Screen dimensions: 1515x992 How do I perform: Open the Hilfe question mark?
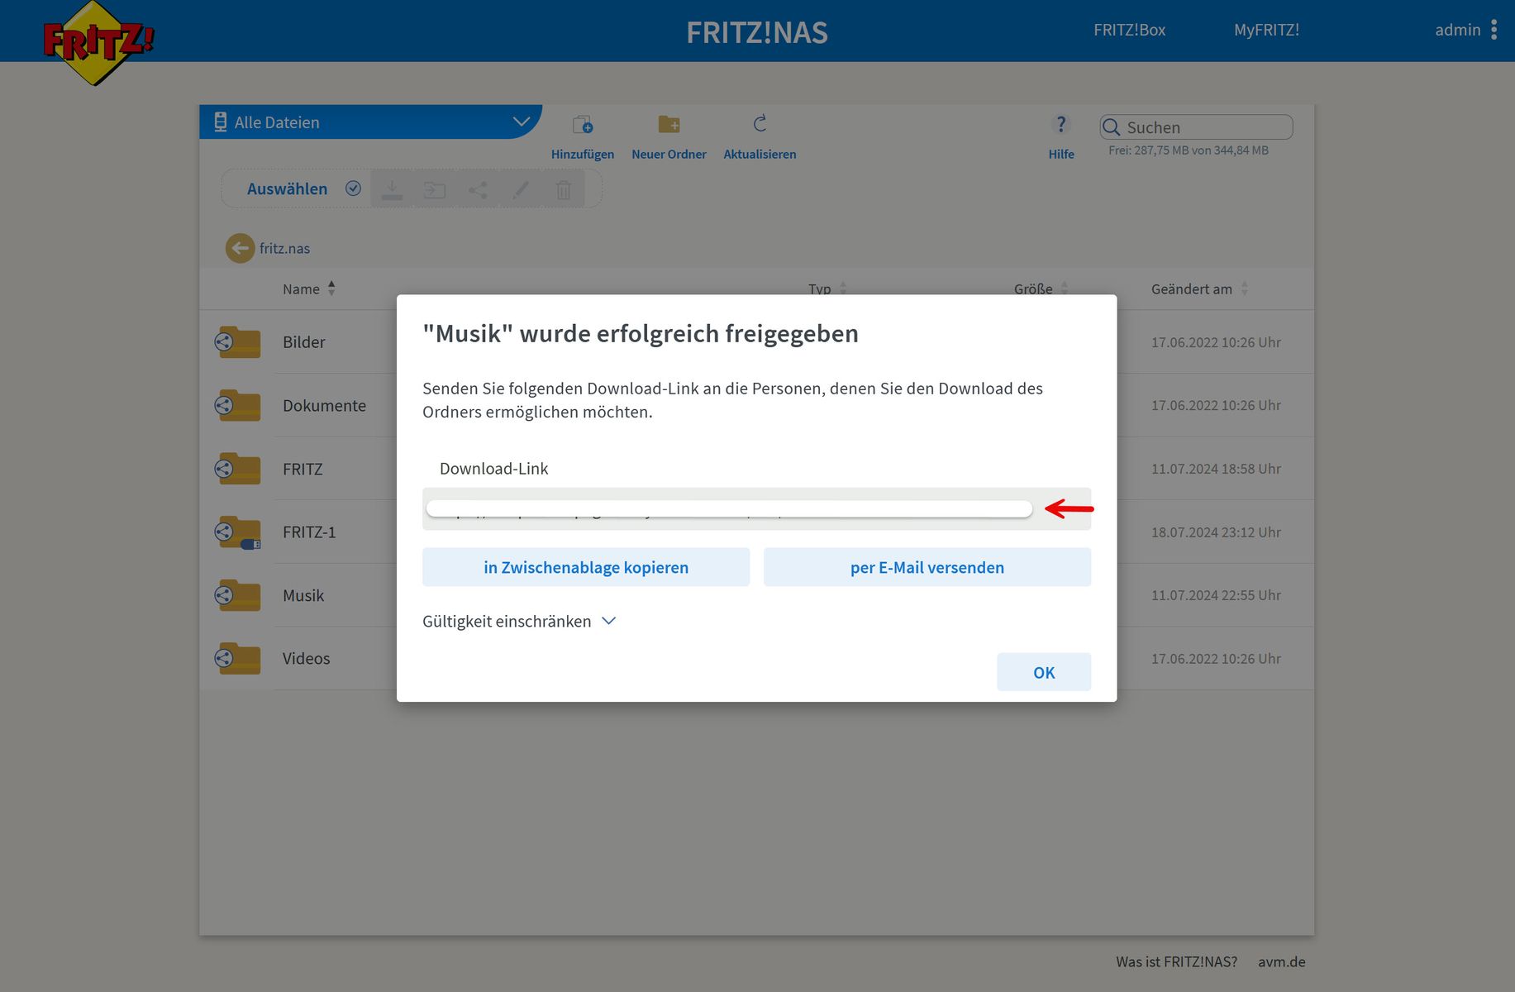[x=1061, y=124]
